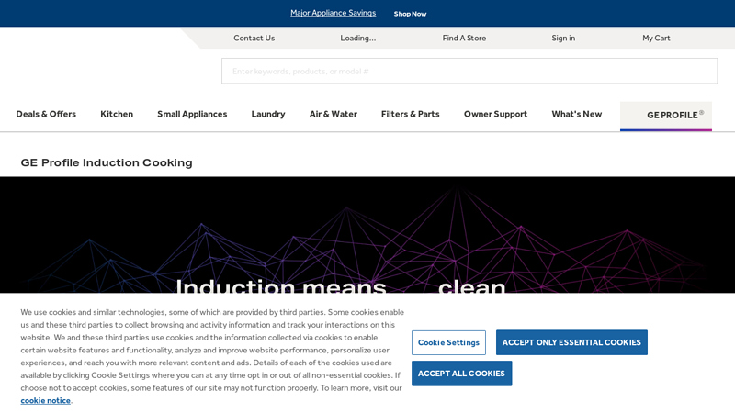735x413 pixels.
Task: Open My Cart
Action: click(x=656, y=38)
